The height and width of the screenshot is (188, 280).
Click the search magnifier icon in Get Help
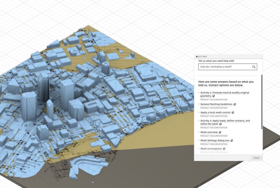coord(254,67)
